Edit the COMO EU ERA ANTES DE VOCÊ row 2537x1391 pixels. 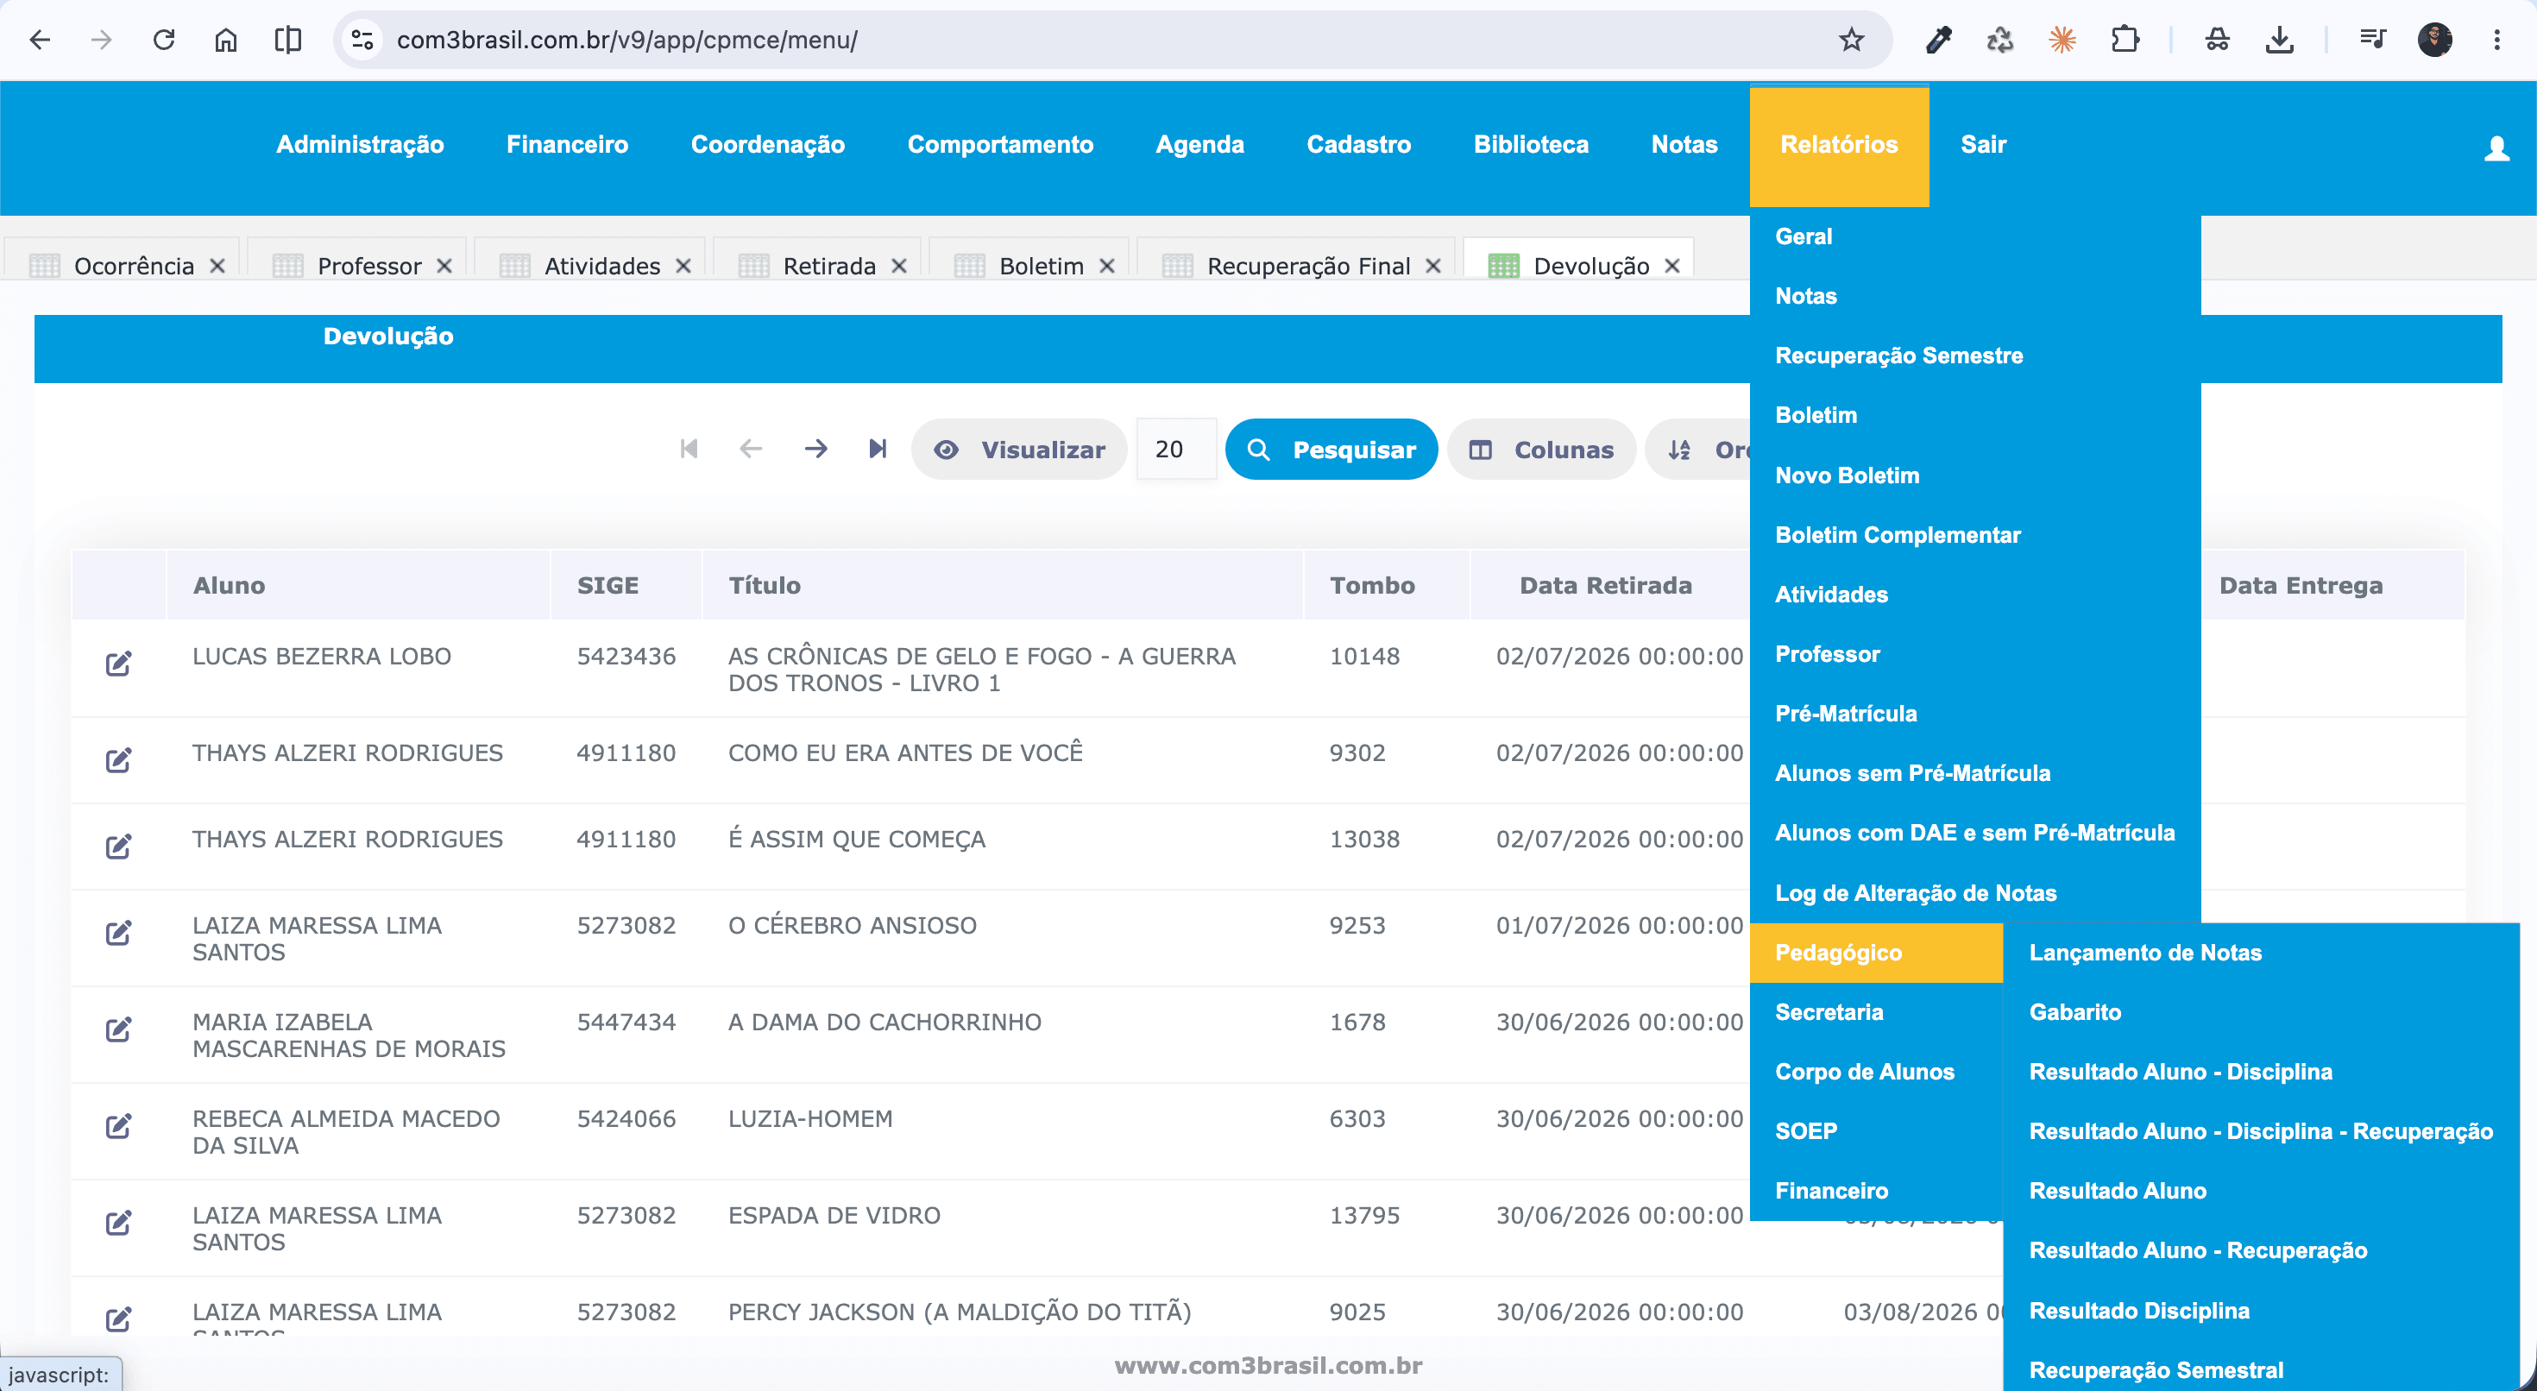(x=118, y=759)
